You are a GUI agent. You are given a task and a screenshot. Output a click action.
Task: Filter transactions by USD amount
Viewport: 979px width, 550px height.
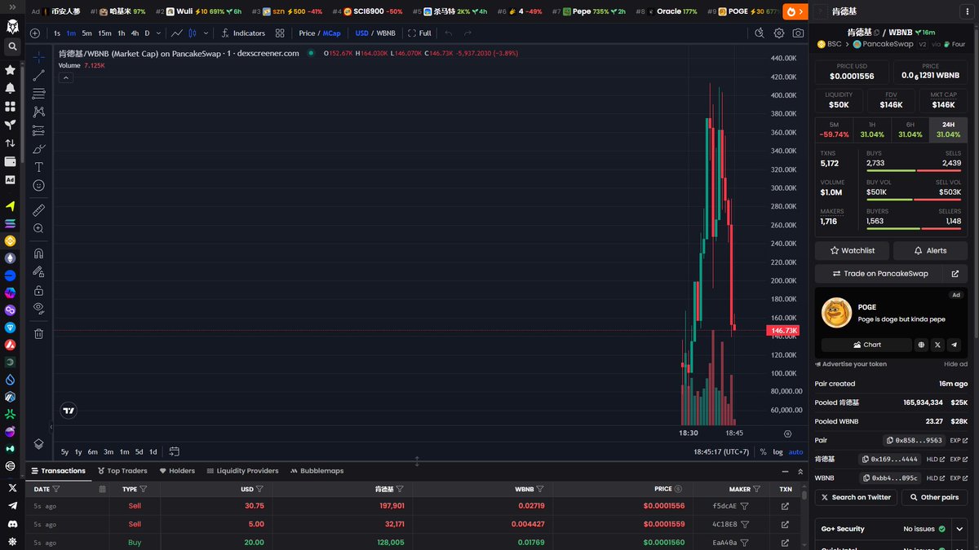pyautogui.click(x=259, y=489)
